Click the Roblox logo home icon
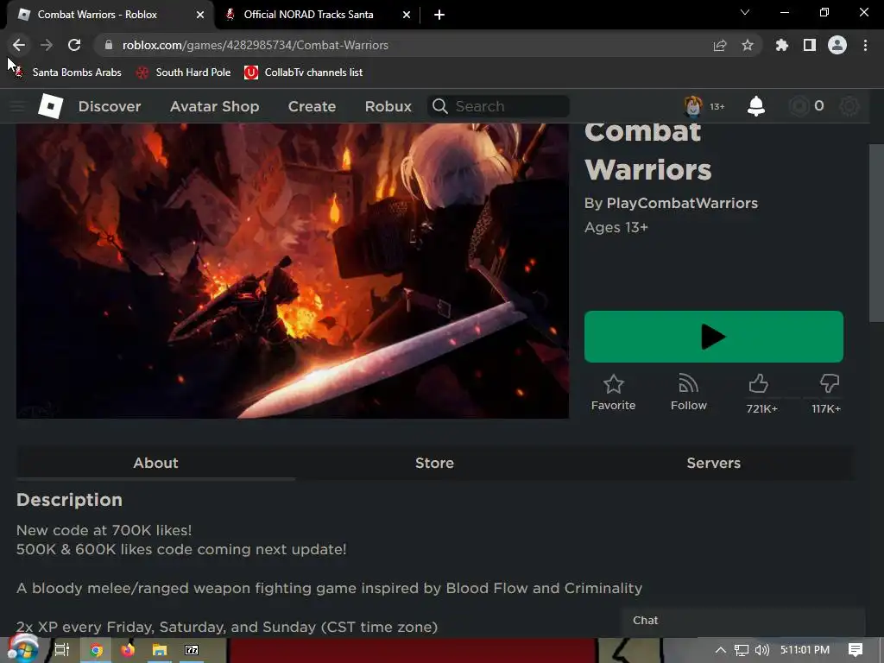 coord(50,106)
